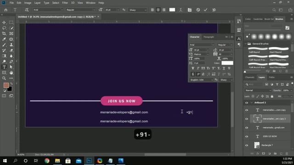Toggle visibility of the copy 2 text layer
The width and height of the screenshot is (294, 165).
(247, 119)
